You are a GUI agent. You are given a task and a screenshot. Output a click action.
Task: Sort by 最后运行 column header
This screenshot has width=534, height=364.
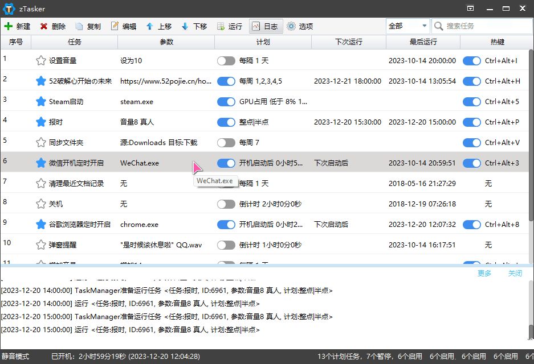click(x=423, y=42)
